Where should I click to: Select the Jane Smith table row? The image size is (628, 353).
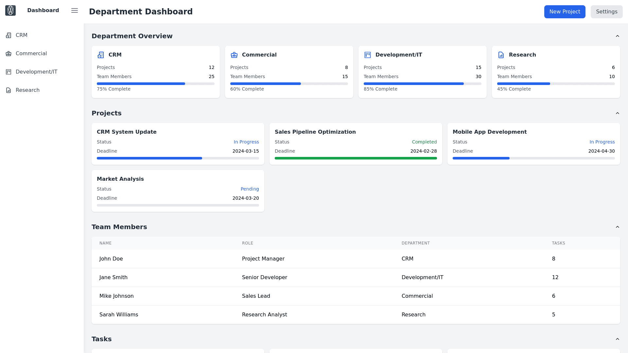coord(356,277)
